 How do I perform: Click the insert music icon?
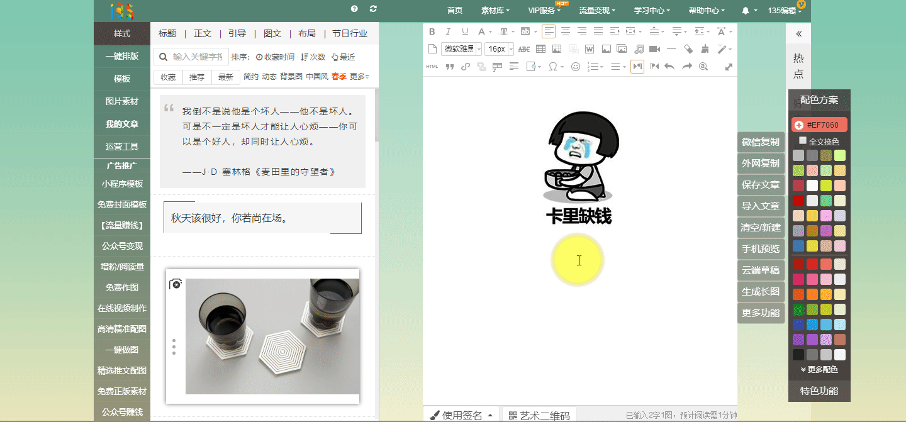click(639, 49)
